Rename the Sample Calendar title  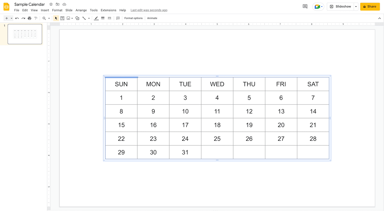click(x=29, y=4)
